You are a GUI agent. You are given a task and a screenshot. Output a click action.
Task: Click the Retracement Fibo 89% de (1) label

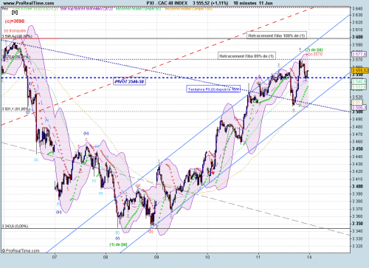[x=246, y=56]
